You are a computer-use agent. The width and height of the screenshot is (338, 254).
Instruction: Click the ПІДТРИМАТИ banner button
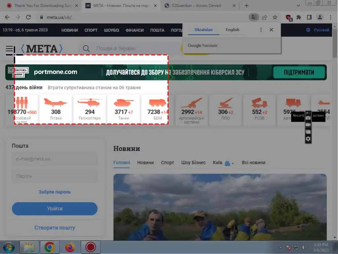pyautogui.click(x=299, y=72)
